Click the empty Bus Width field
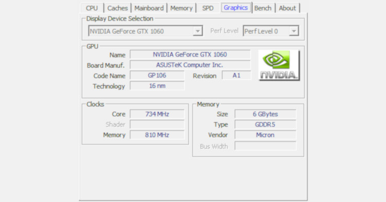Screen dimensions: 386x202 (265, 146)
